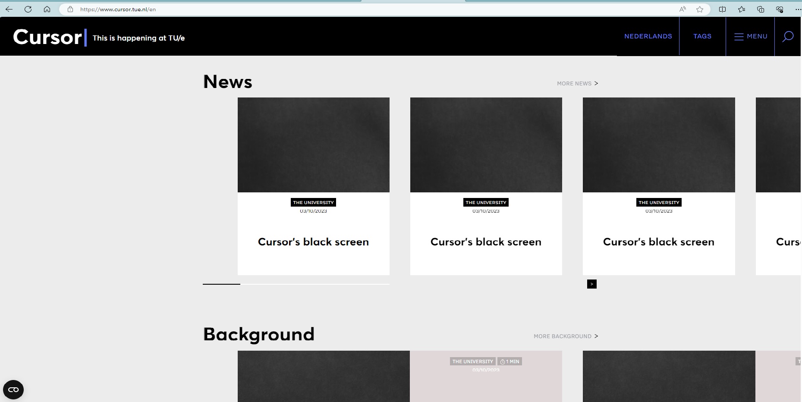
Task: Open the browser essentials heart icon
Action: point(780,9)
